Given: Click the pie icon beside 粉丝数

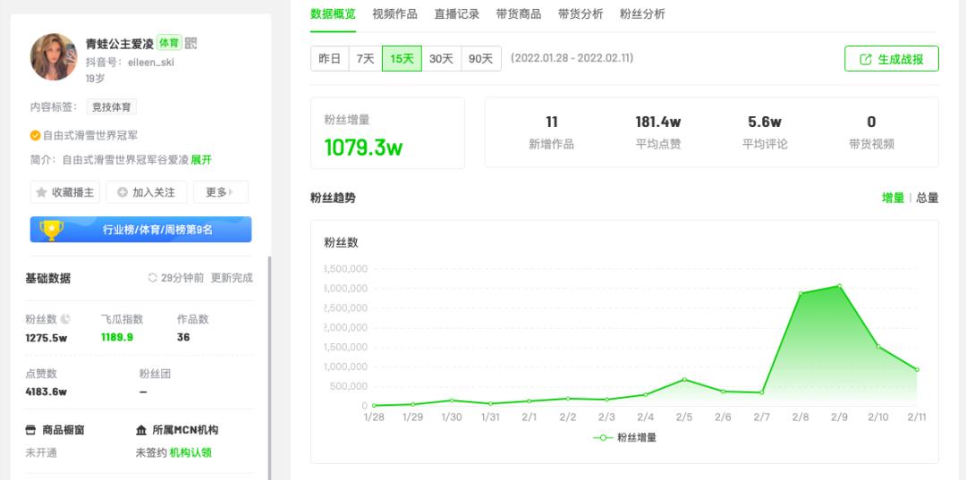Looking at the screenshot, I should [65, 319].
